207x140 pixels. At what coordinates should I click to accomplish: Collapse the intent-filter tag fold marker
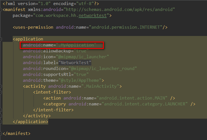tap(1, 92)
